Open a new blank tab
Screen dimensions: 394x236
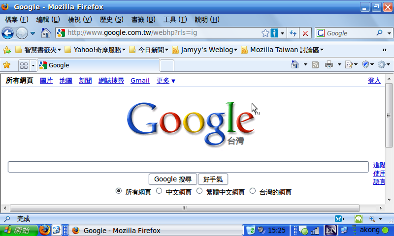click(x=167, y=66)
